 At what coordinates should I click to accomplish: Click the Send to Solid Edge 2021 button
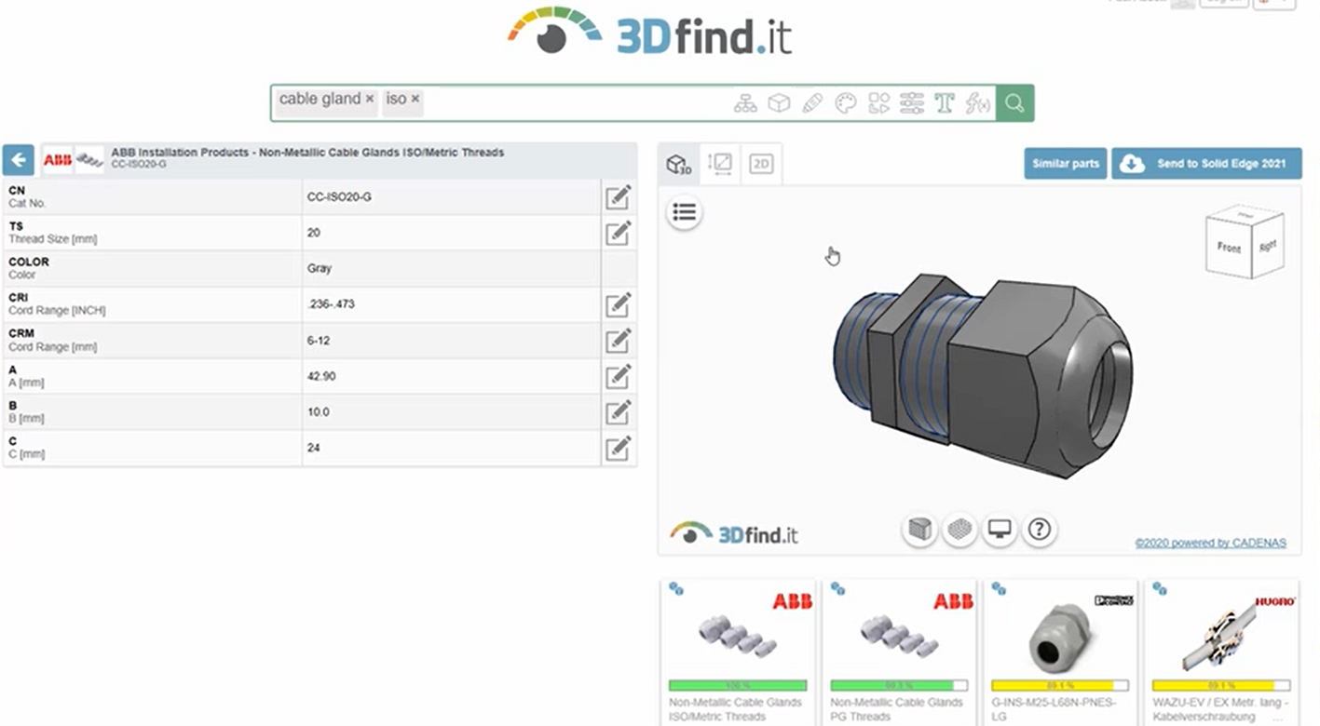1206,163
